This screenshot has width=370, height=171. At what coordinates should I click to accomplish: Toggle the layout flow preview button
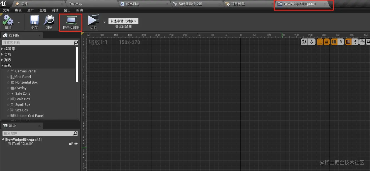(334, 42)
